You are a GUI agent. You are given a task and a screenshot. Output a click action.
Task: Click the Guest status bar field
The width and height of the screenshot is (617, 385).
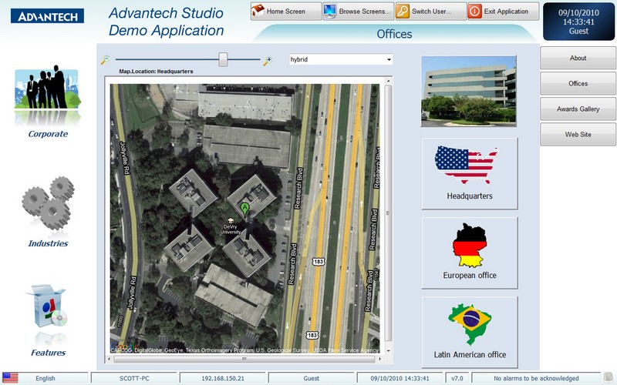pyautogui.click(x=312, y=378)
